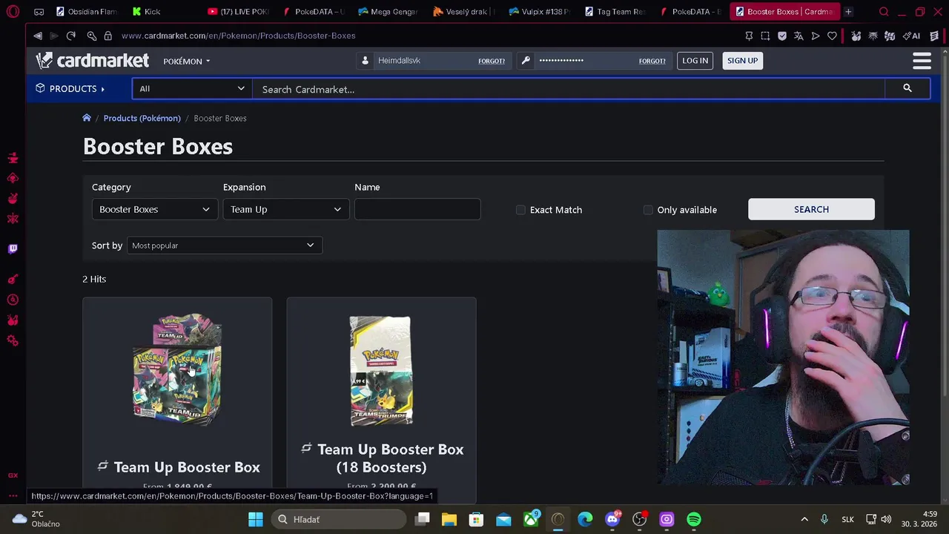
Task: Click the browser Reload button
Action: point(71,36)
